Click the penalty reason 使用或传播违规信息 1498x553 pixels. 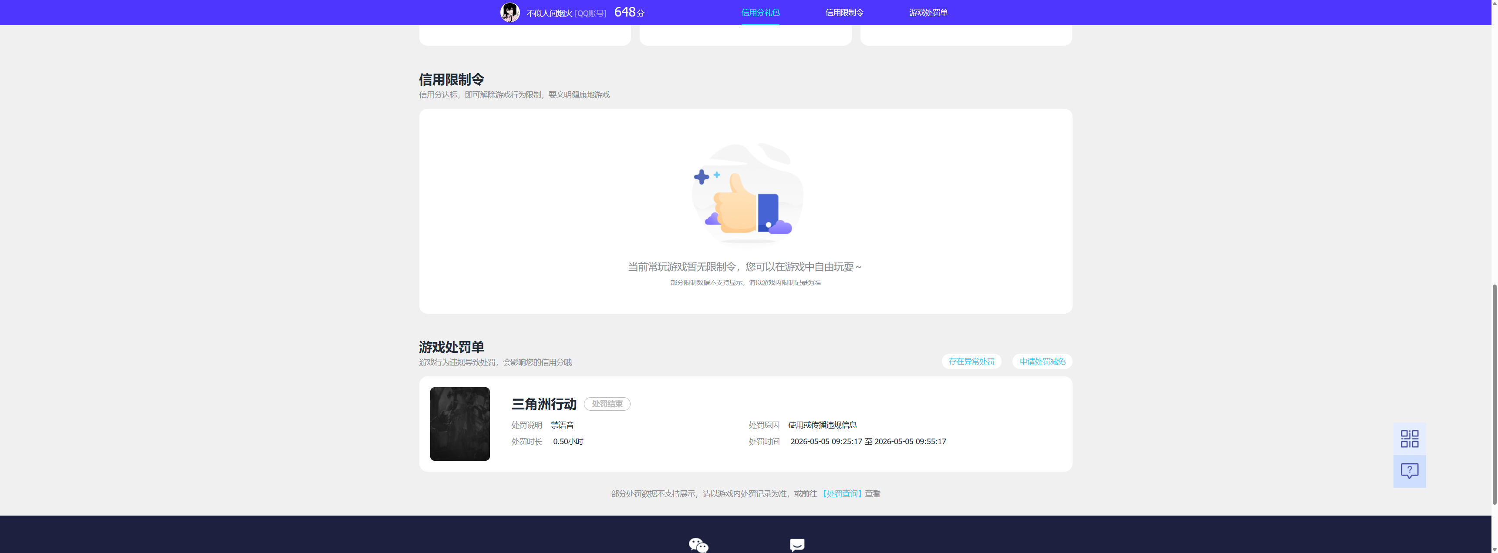822,425
